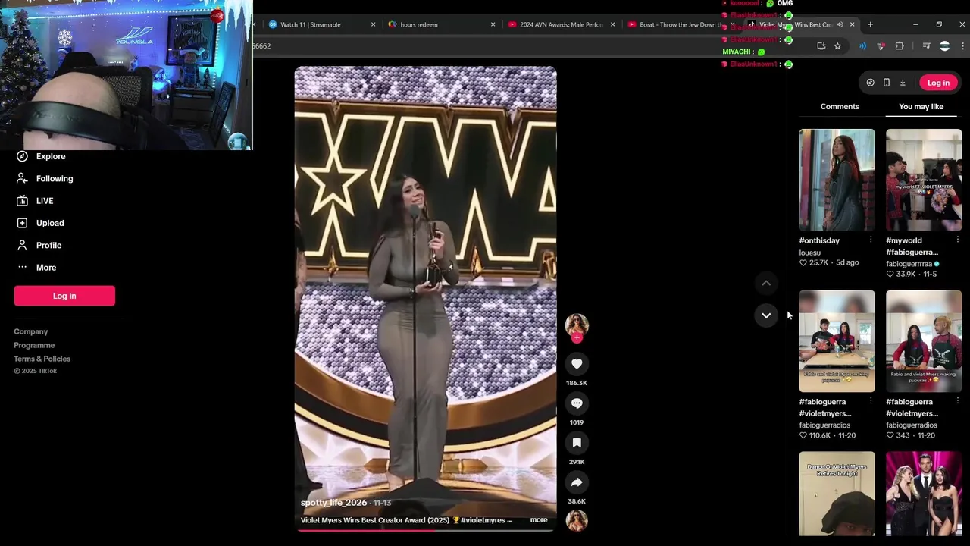Screen dimensions: 970x546
Task: Click the Company footer link
Action: click(30, 331)
